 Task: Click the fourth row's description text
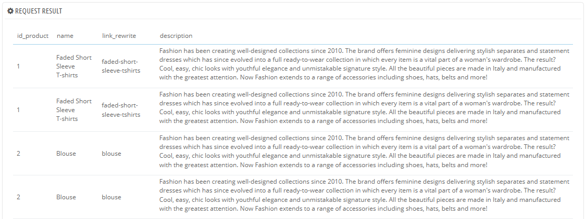(x=364, y=195)
